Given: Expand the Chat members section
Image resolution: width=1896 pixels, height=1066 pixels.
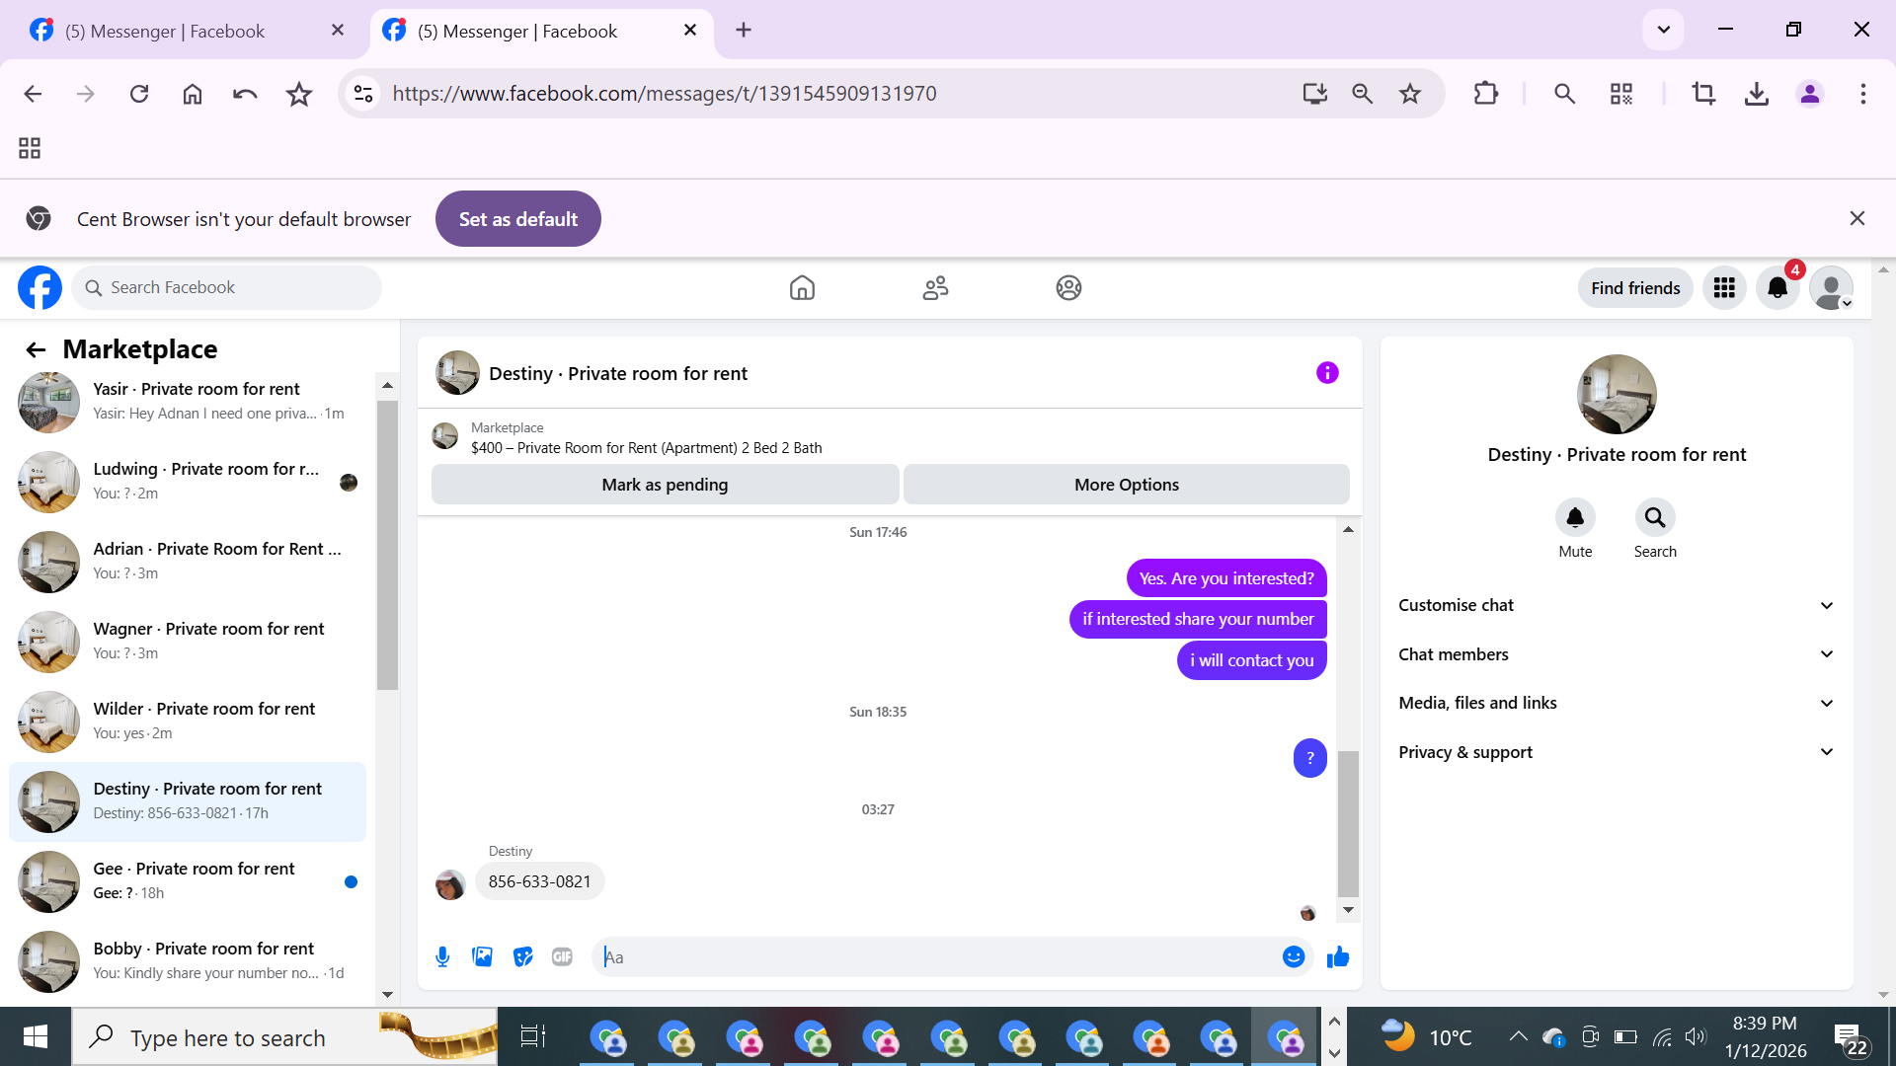Looking at the screenshot, I should (x=1616, y=654).
